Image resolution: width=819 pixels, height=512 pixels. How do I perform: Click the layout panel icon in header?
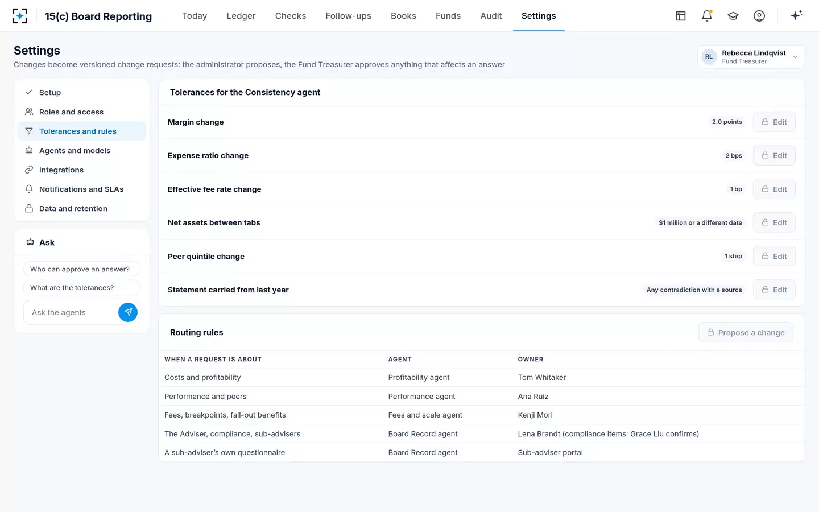point(681,16)
